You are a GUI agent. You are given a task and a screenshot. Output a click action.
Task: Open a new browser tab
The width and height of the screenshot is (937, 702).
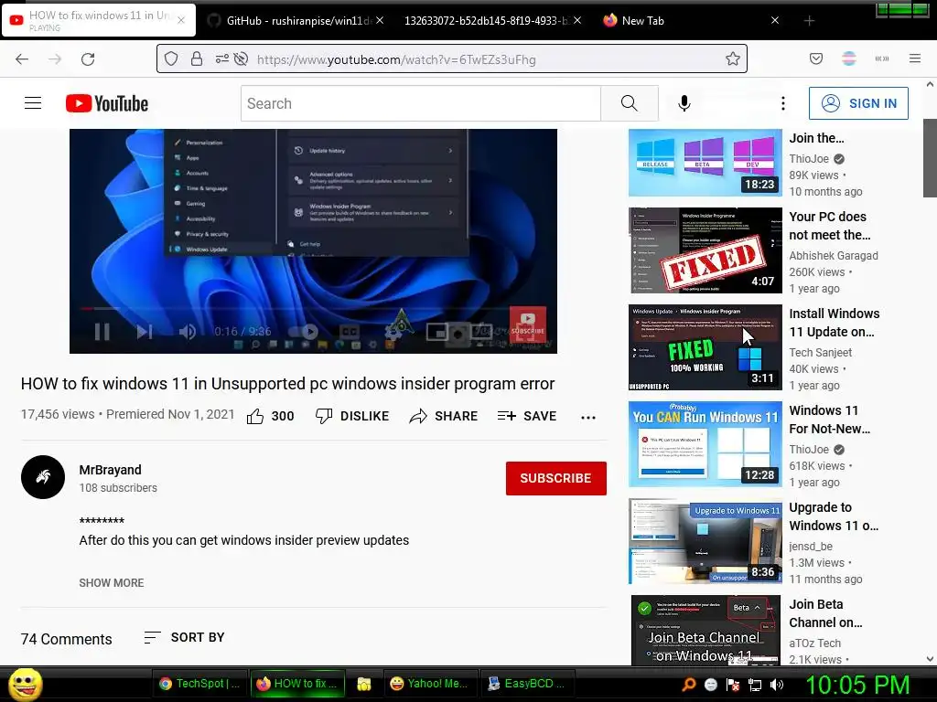tap(809, 21)
